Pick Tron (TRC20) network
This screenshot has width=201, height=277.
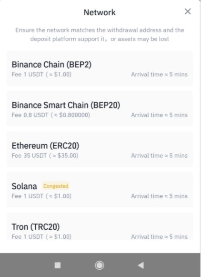(x=100, y=227)
